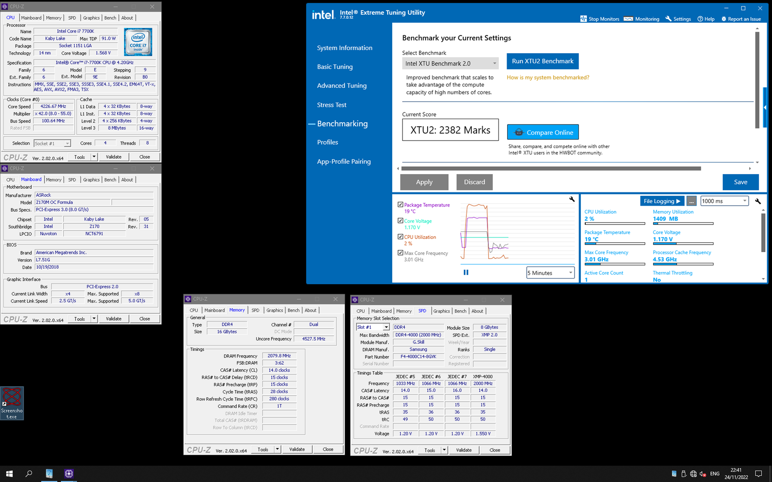Image resolution: width=772 pixels, height=482 pixels.
Task: Open Slot #1 dropdown in SPD window
Action: [373, 327]
